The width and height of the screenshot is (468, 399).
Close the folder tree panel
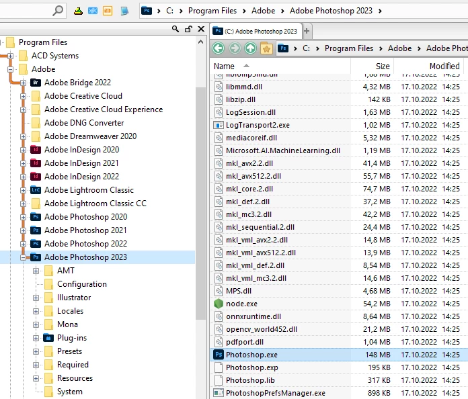click(x=201, y=29)
